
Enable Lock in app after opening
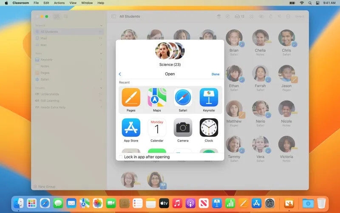121,157
